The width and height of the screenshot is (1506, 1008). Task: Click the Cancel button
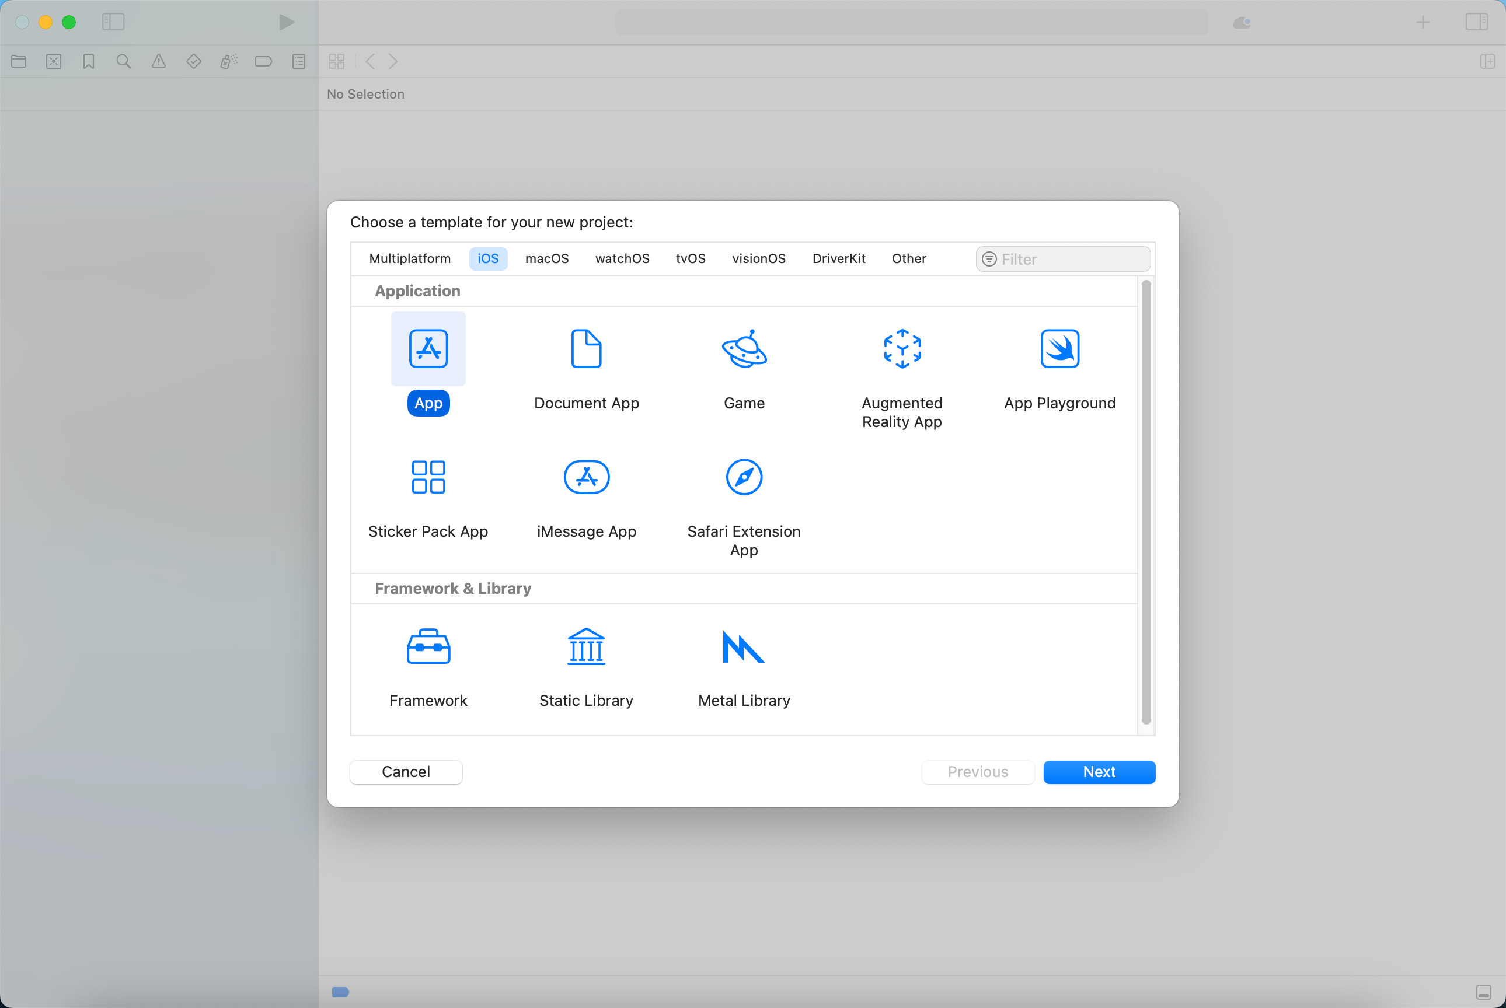click(406, 771)
